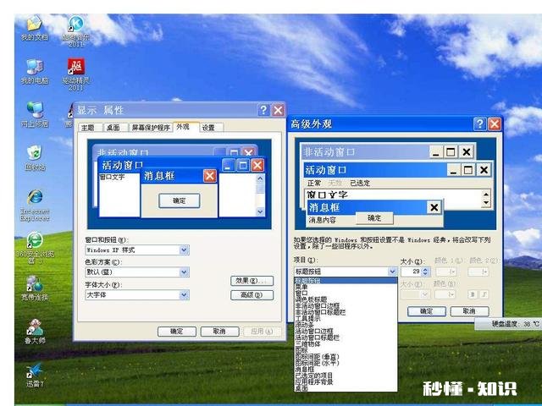542x406 pixels.
Task: Open 驱动精灵 2011 desktop icon
Action: tap(75, 68)
